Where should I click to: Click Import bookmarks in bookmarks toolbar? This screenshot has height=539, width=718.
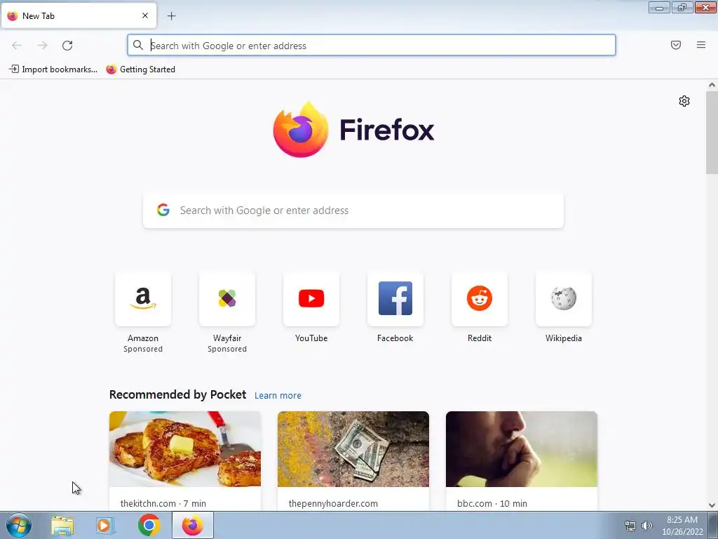tap(53, 69)
